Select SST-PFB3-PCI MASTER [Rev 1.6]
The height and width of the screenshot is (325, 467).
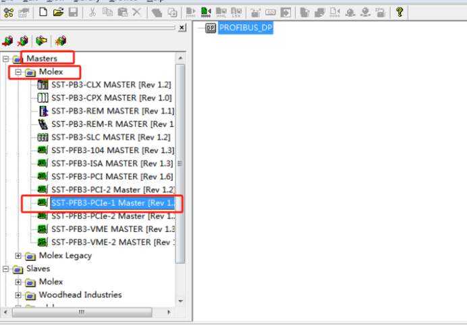(112, 177)
